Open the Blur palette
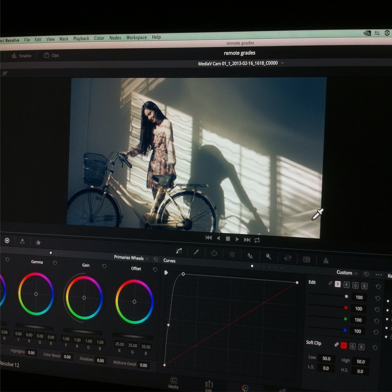Viewport: 392px width, 392px height. [250, 255]
